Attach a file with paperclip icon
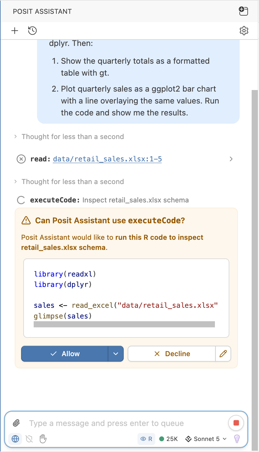Image resolution: width=259 pixels, height=452 pixels. 16,423
